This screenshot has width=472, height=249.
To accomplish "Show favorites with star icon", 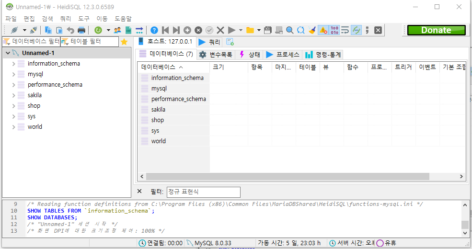I will pos(124,42).
